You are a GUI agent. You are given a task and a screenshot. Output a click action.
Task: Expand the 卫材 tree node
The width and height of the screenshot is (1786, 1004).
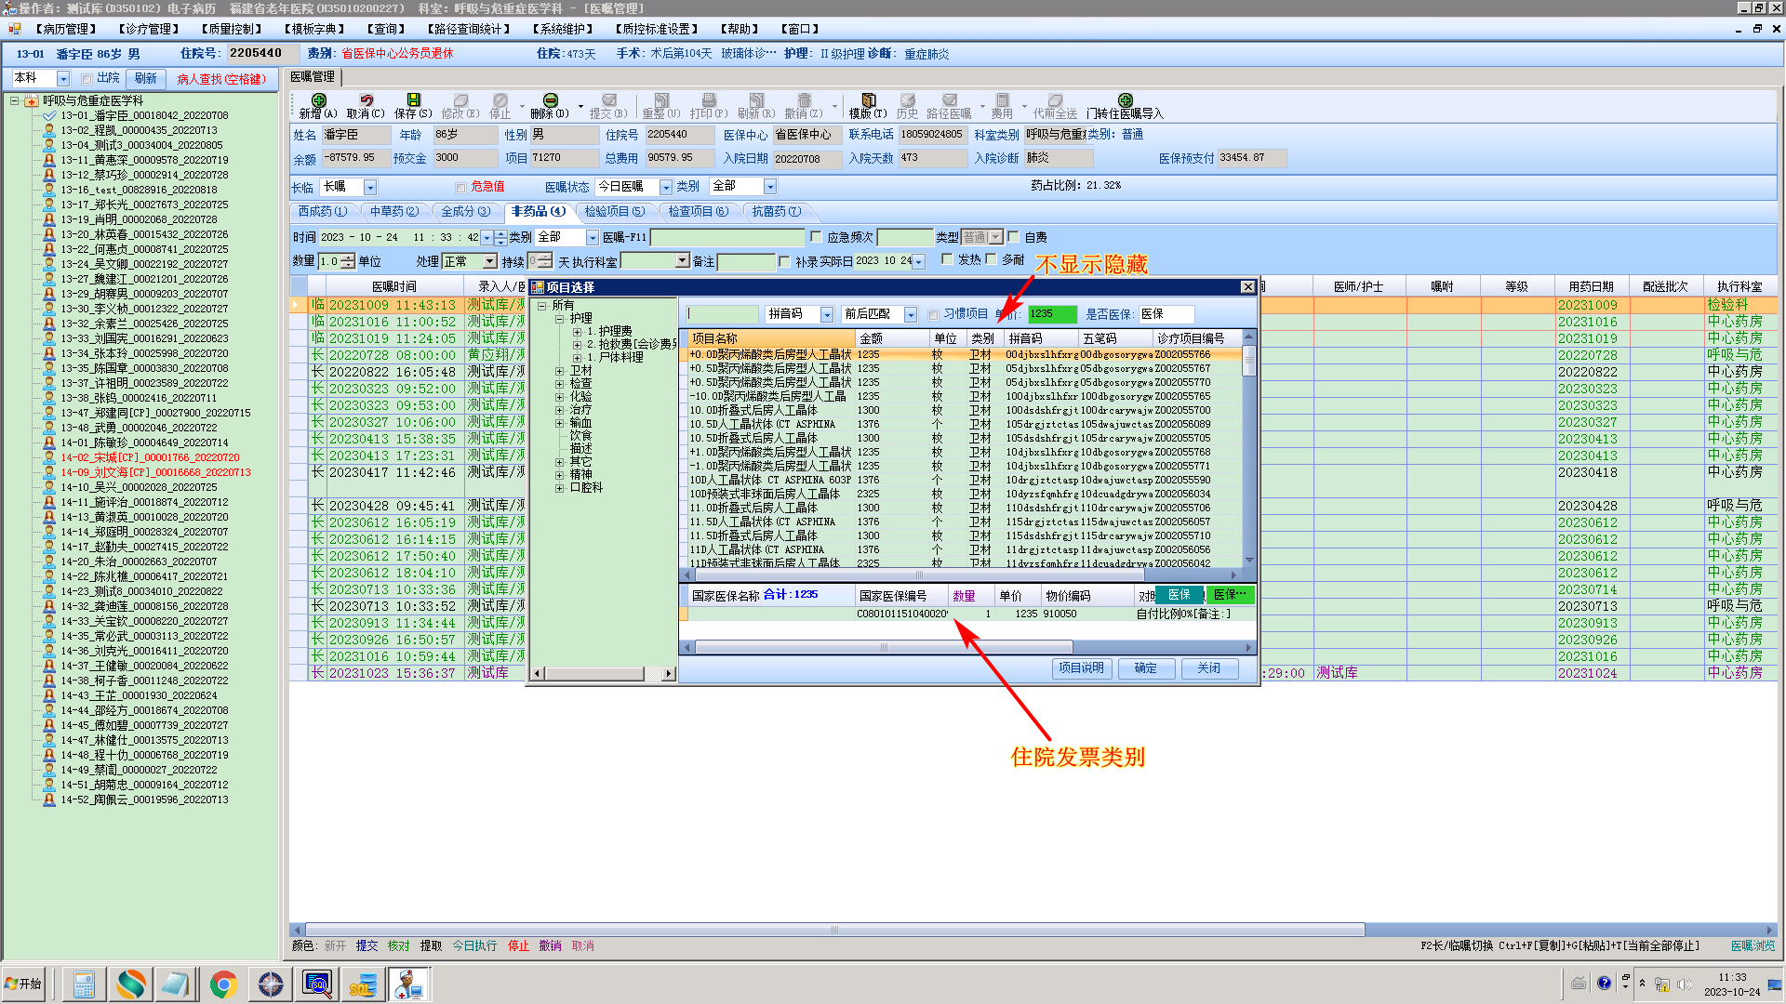point(560,371)
